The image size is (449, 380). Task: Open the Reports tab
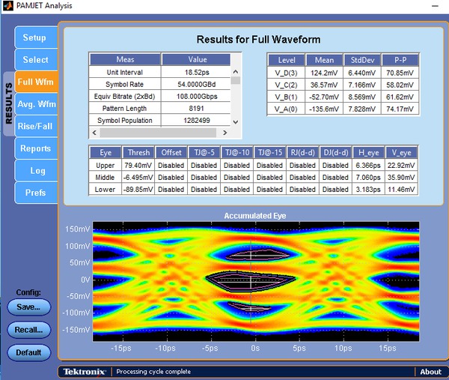tap(35, 148)
